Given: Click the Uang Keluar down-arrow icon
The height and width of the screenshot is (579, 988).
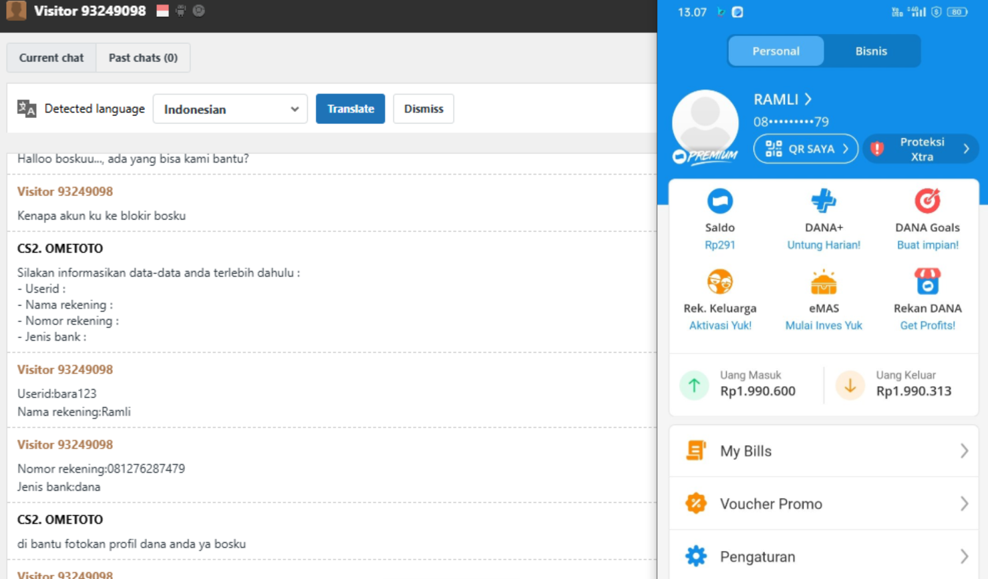Looking at the screenshot, I should pyautogui.click(x=850, y=385).
